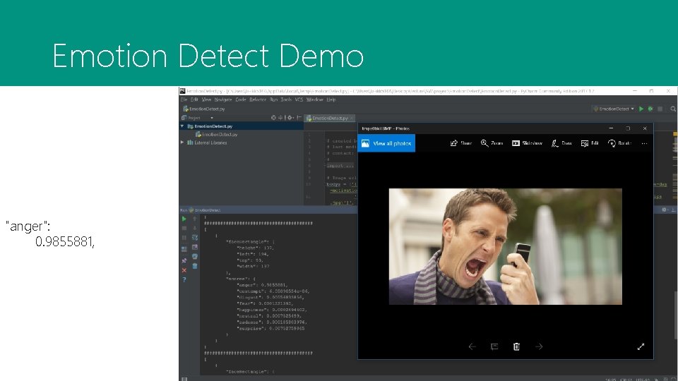Click the Share button in Photos
Image resolution: width=678 pixels, height=381 pixels.
[x=461, y=143]
